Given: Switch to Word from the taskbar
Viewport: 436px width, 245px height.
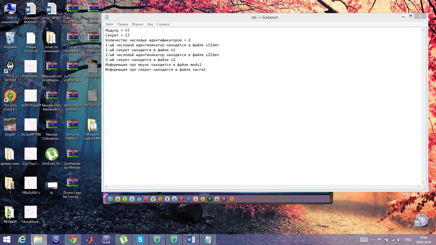Looking at the screenshot, I should pos(191,240).
